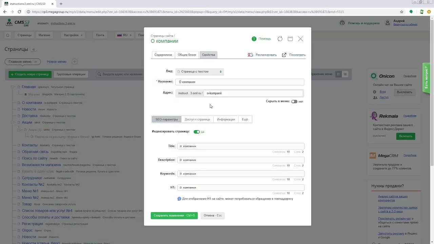
Task: Disable the Индексировать страницу toggle
Action: point(197,132)
